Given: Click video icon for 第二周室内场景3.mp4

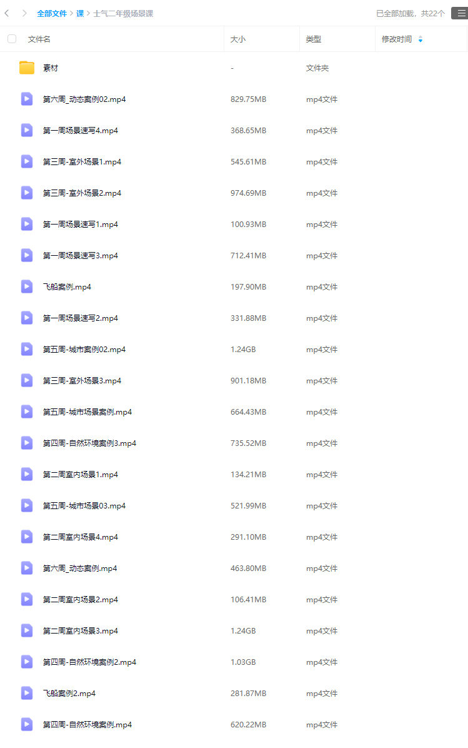Looking at the screenshot, I should click(x=27, y=630).
